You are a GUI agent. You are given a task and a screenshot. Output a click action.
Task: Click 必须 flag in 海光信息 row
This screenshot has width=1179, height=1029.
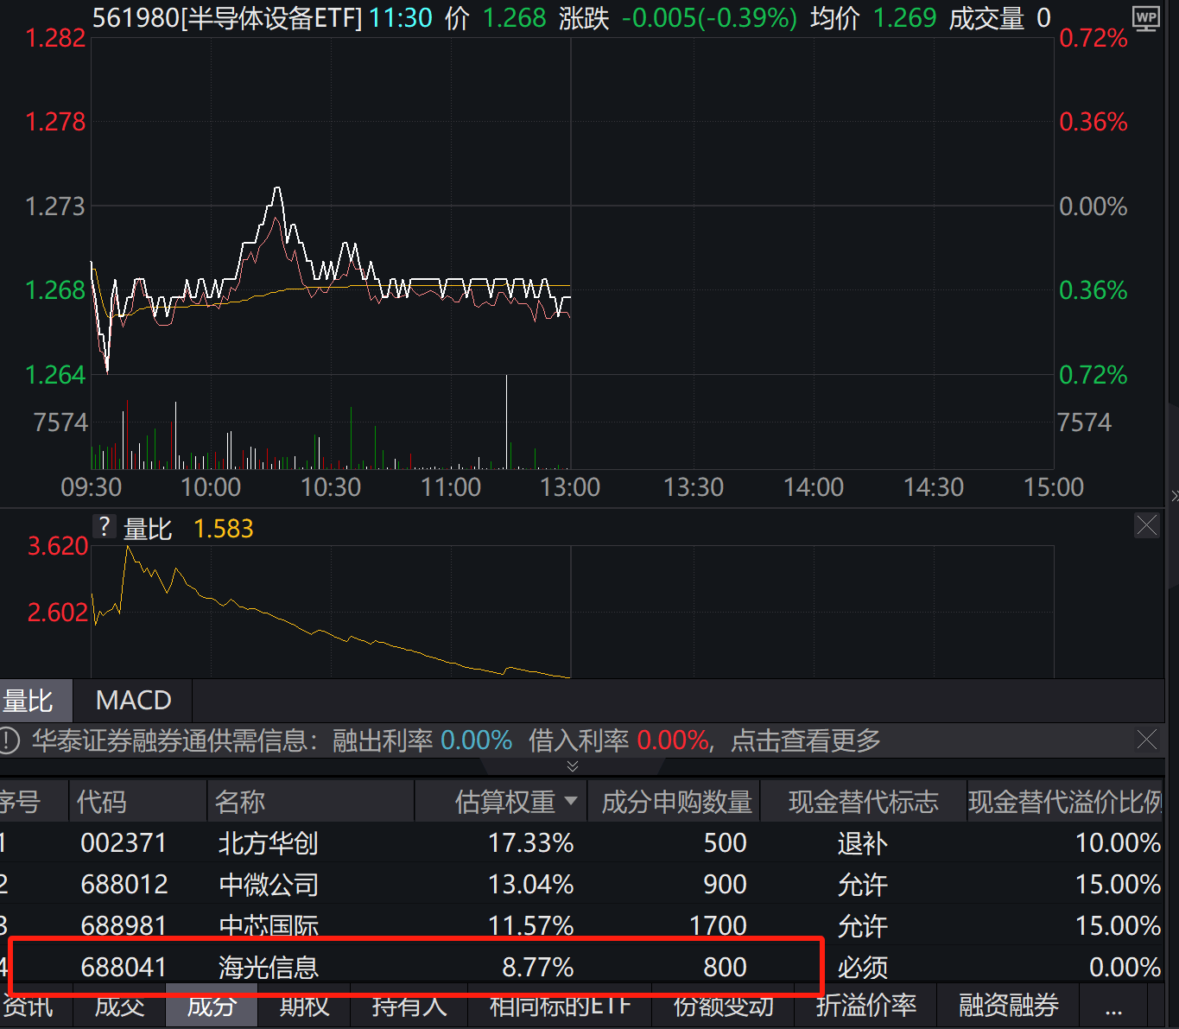862,967
